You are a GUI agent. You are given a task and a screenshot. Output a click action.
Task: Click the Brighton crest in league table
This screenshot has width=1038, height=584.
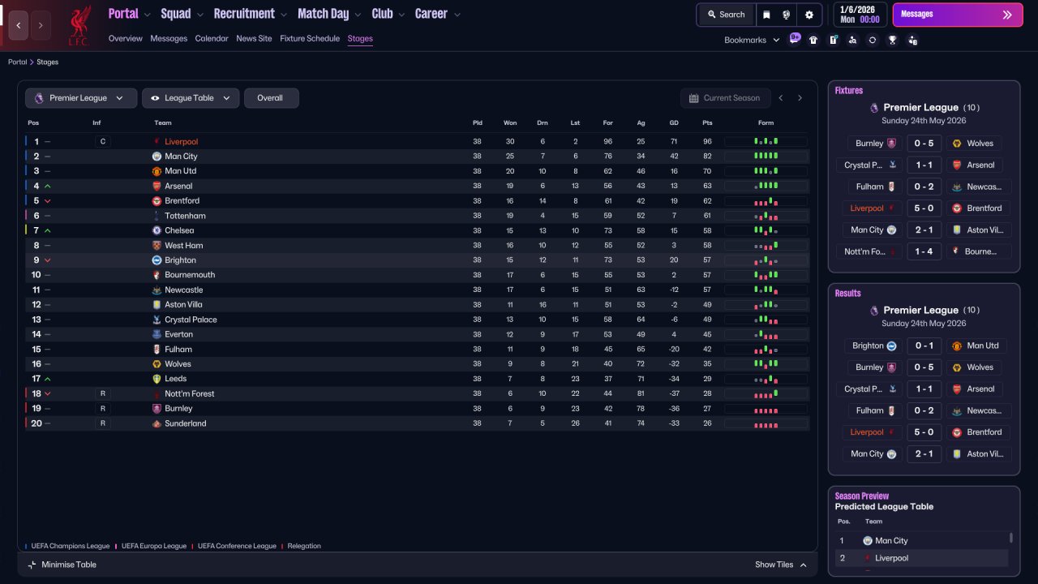(x=157, y=260)
